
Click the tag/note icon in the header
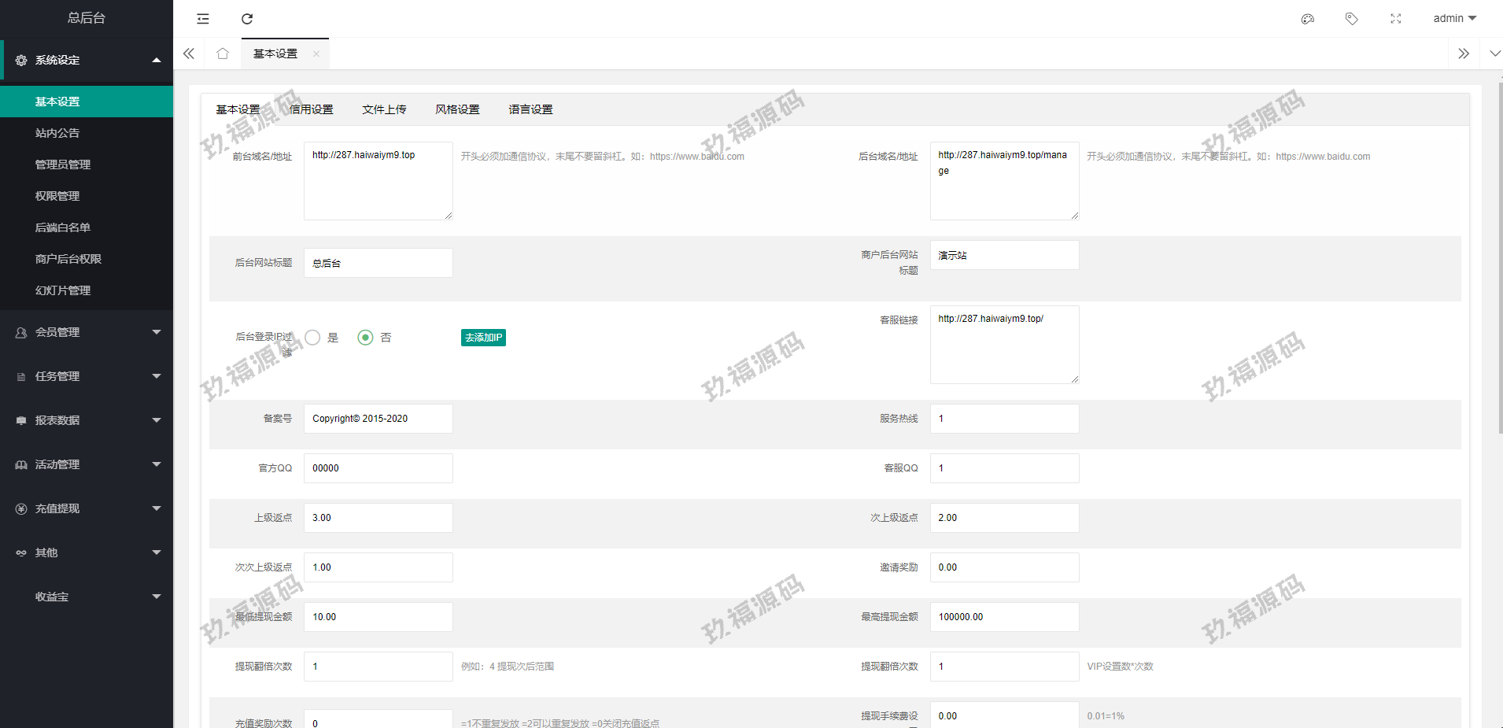coord(1352,19)
